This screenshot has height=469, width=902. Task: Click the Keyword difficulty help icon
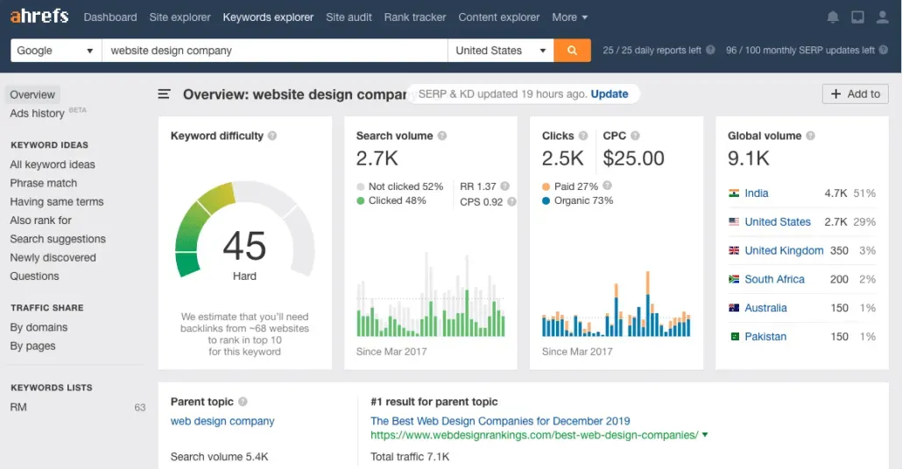tap(272, 136)
